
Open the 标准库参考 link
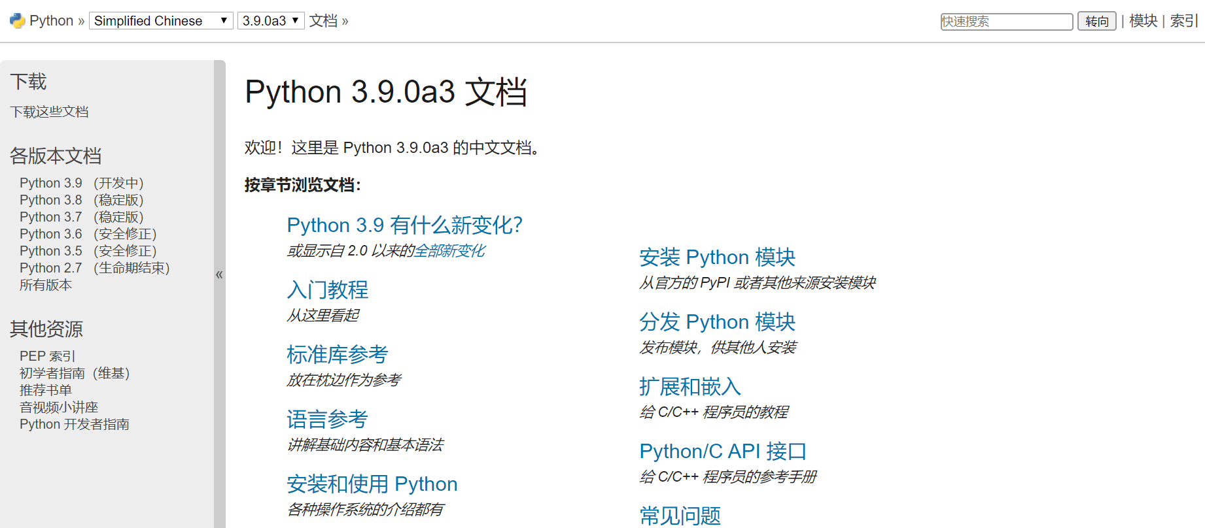[338, 354]
